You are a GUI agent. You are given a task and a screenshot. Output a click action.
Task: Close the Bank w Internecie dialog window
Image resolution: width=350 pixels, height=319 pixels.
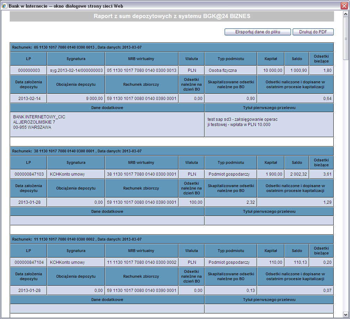pos(344,6)
